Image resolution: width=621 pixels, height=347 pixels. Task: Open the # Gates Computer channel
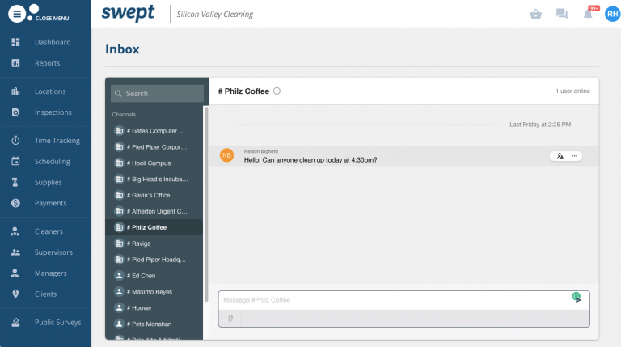[154, 131]
